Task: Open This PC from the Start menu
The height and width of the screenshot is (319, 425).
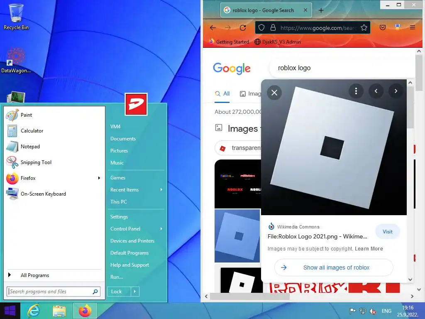Action: pos(119,202)
